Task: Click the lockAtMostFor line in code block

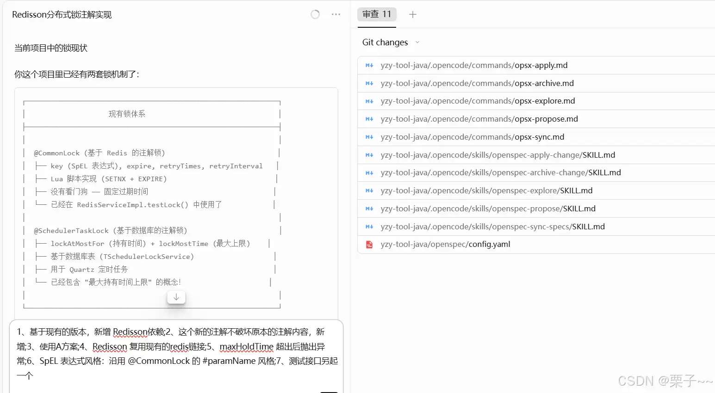Action: (x=150, y=243)
